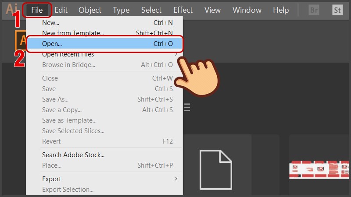Open the File menu
Viewport: 351px width, 197px height.
[x=37, y=10]
